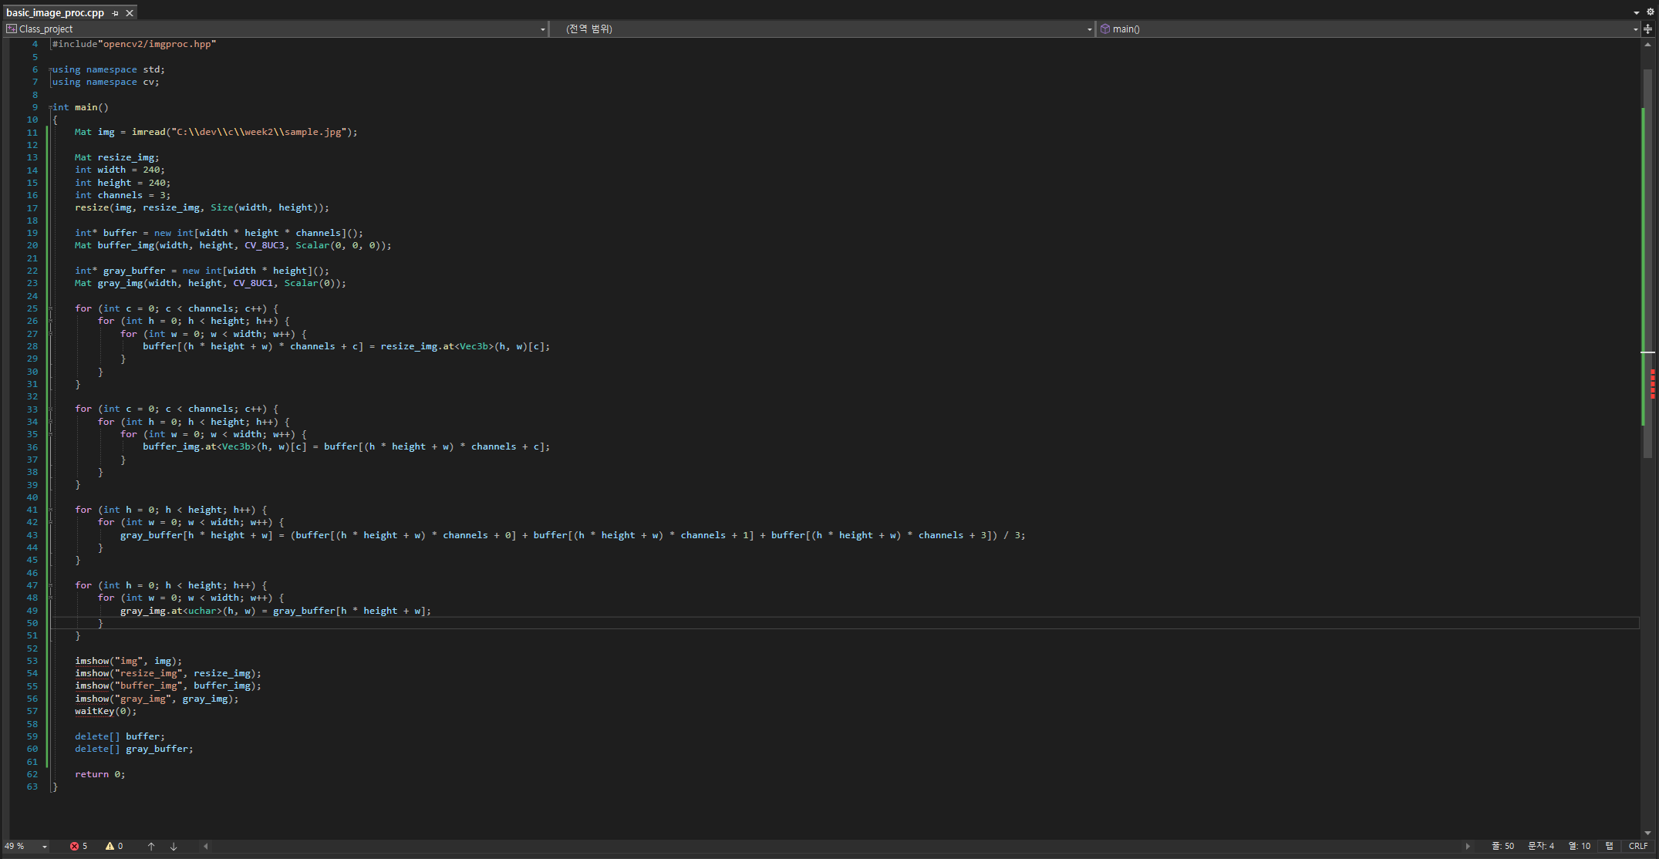Collapse the for loop at line 25
The width and height of the screenshot is (1659, 859).
pos(51,308)
